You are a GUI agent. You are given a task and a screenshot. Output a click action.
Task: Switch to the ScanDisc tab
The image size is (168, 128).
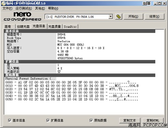[x=70, y=27]
